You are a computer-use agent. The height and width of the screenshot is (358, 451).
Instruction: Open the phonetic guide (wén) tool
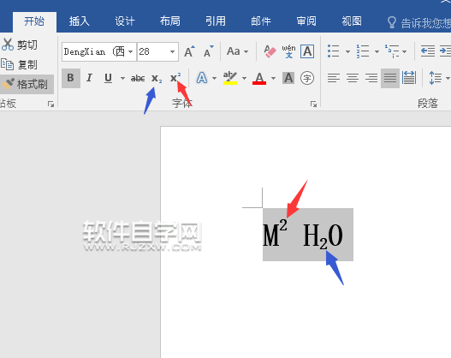288,51
